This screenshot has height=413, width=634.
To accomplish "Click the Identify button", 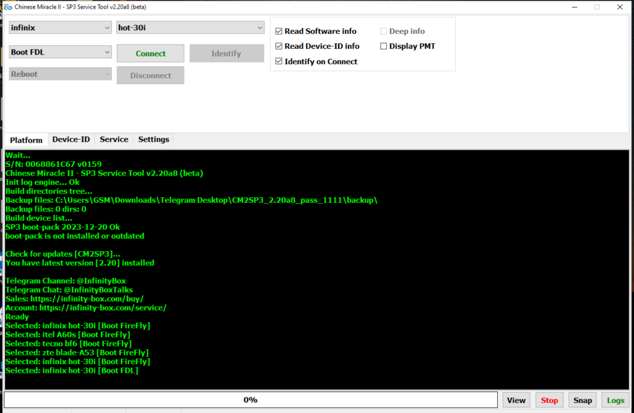I will click(x=227, y=53).
